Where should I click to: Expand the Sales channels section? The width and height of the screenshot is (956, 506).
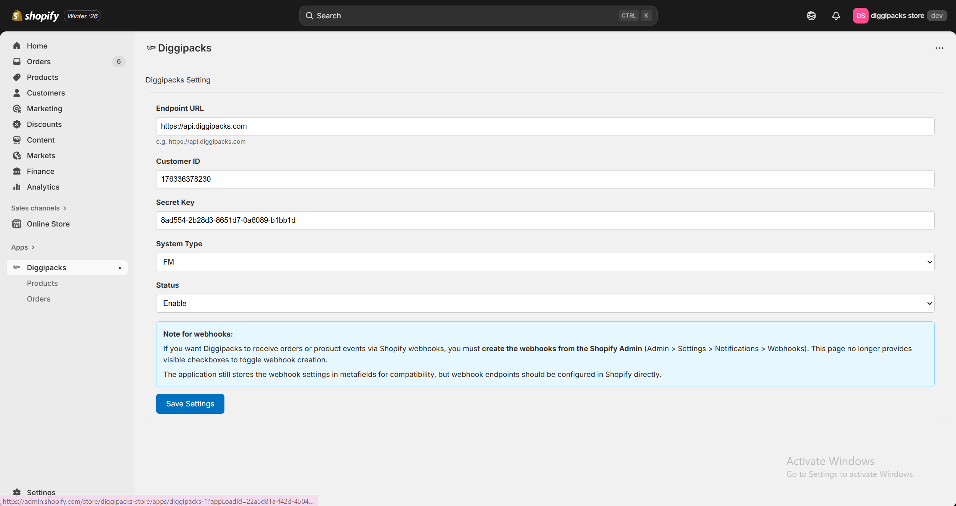(39, 208)
